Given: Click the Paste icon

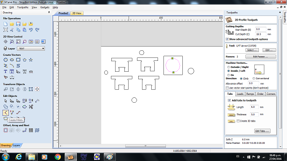Looking at the screenshot, I should pos(24,30).
